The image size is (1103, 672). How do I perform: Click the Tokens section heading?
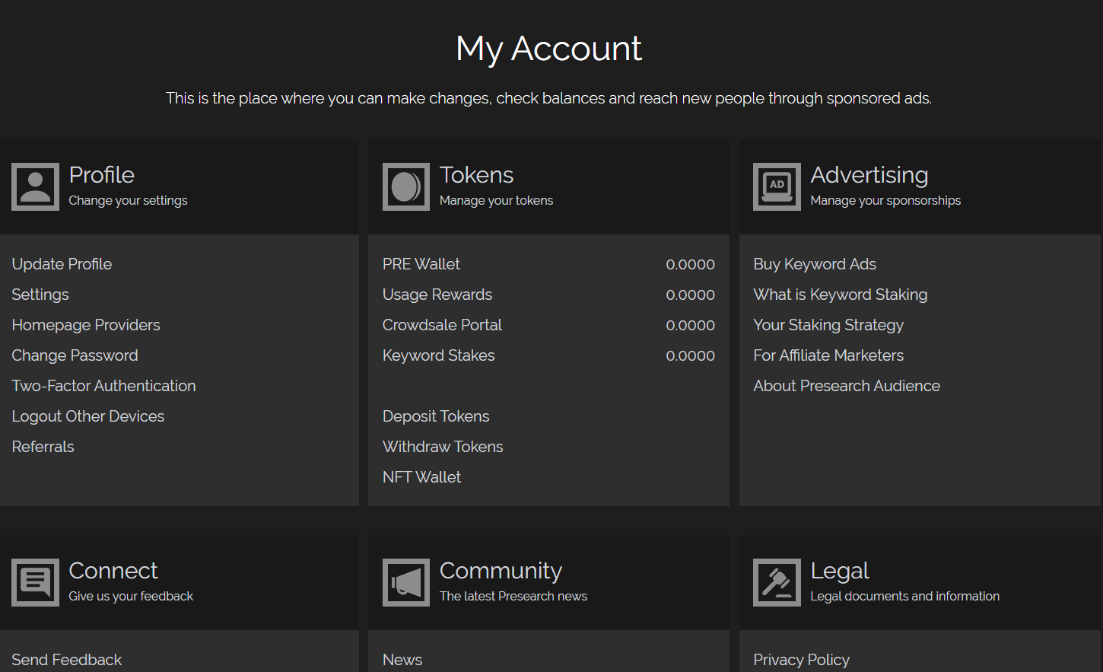[x=476, y=175]
